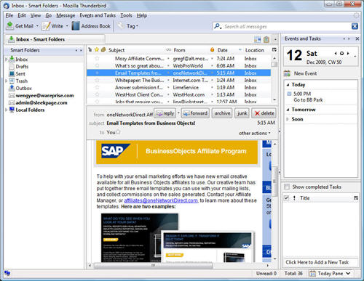Toggle Show completed Tasks checkbox
Screen dimensions: 364x281
(287, 187)
